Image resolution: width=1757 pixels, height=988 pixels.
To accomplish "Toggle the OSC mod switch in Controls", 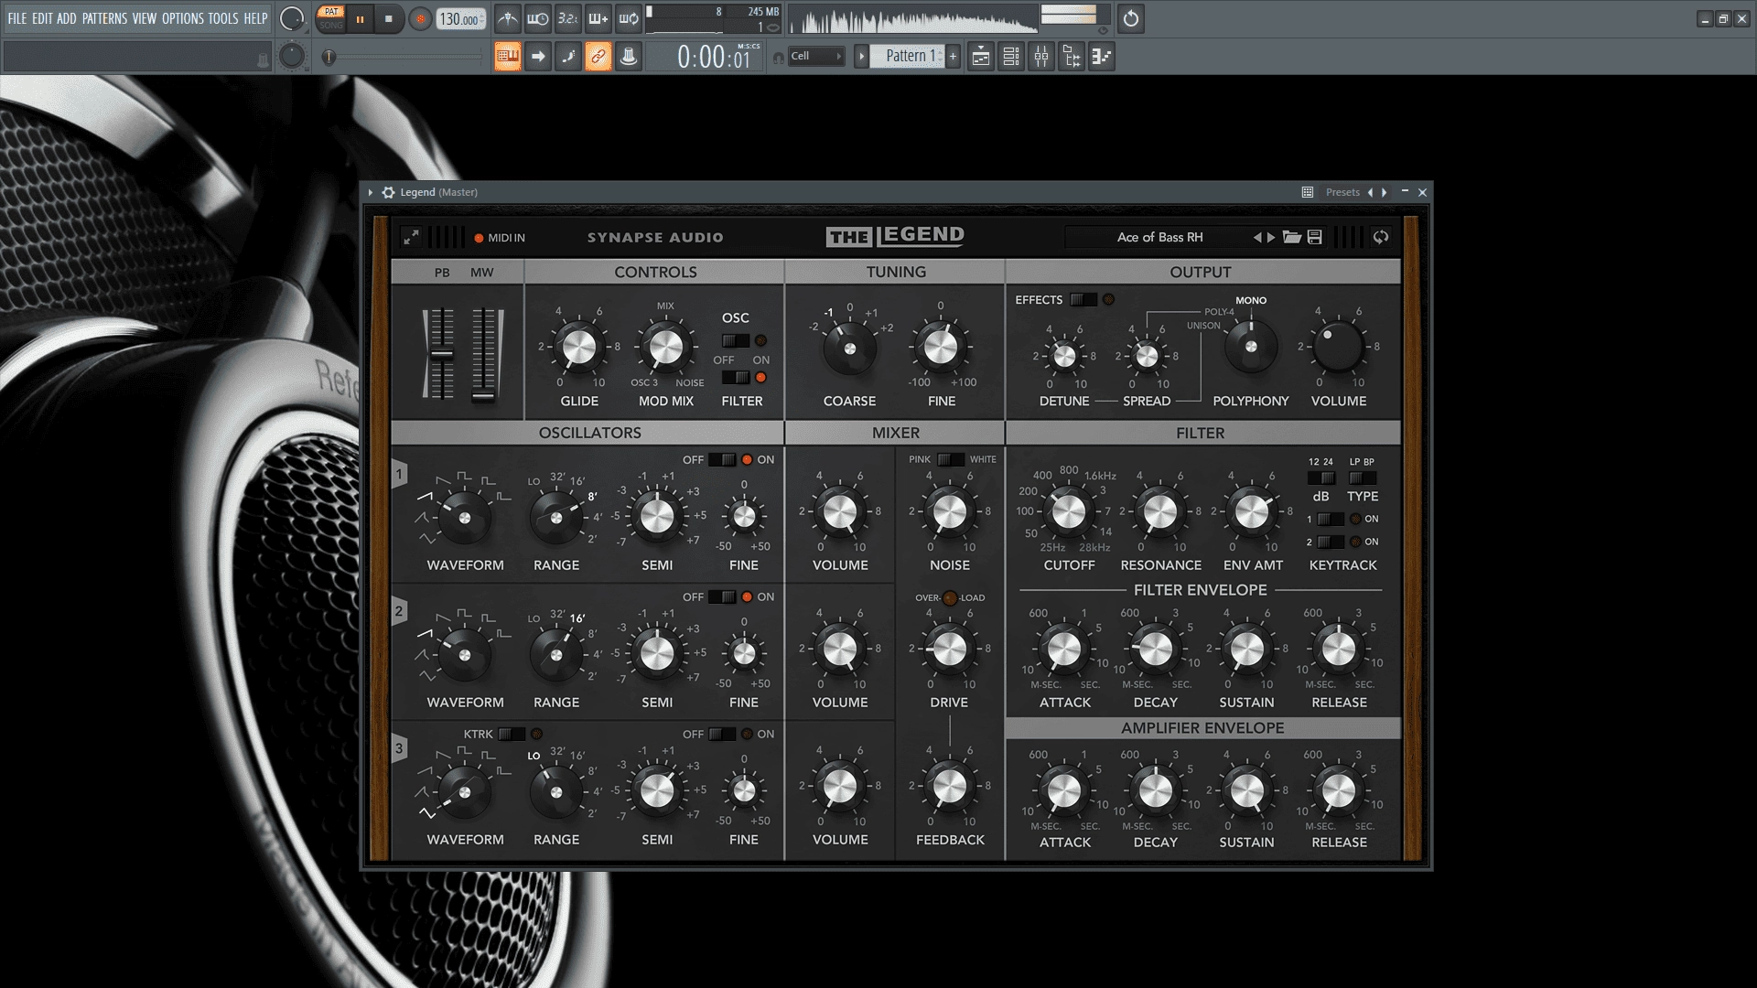I will 736,340.
